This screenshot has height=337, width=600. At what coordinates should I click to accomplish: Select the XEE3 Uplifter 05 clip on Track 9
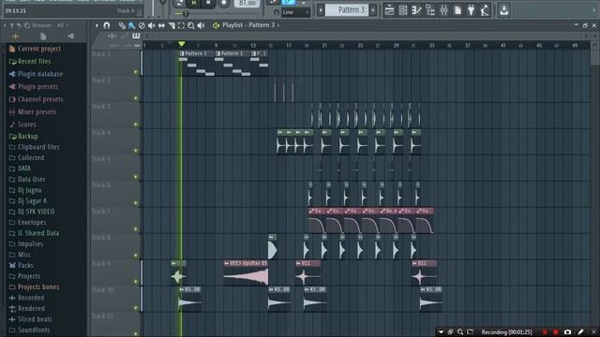(x=246, y=273)
